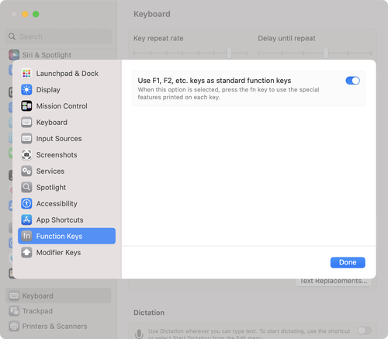This screenshot has width=388, height=339.
Task: Click the Screenshots camera icon
Action: click(x=26, y=155)
